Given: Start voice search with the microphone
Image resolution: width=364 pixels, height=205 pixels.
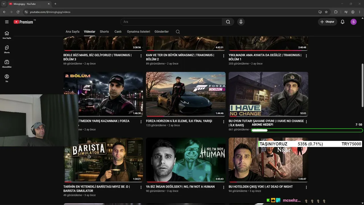Looking at the screenshot, I should [241, 22].
